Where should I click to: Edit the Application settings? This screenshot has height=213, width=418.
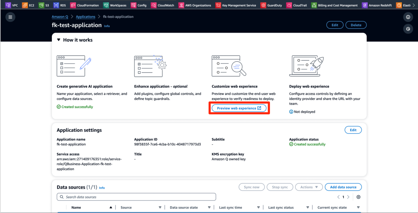click(x=353, y=130)
